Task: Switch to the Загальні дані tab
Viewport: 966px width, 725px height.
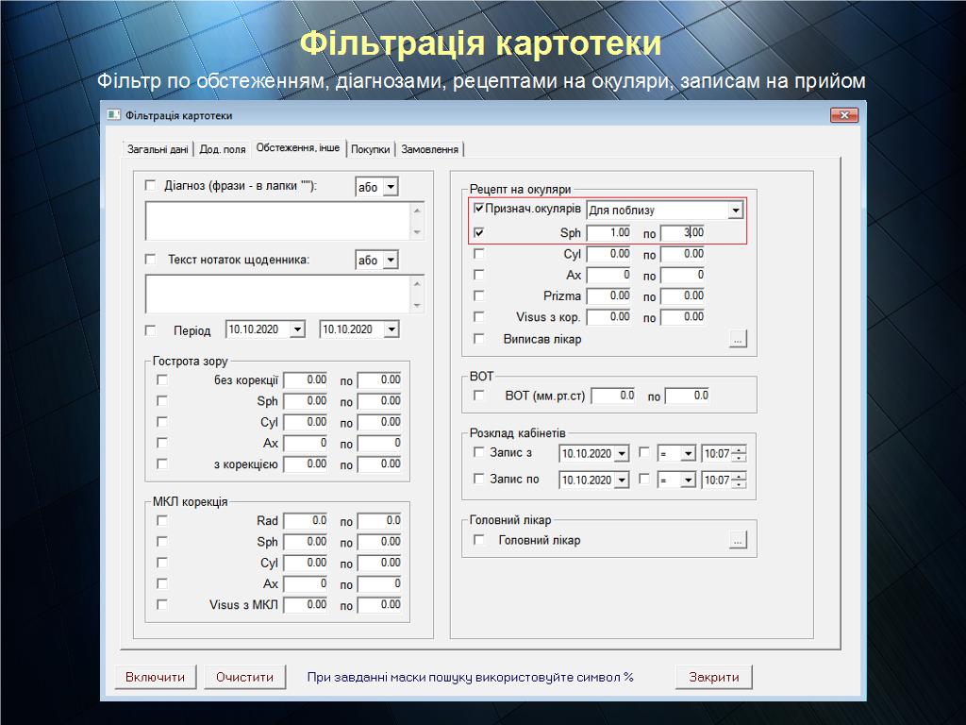Action: click(x=158, y=149)
